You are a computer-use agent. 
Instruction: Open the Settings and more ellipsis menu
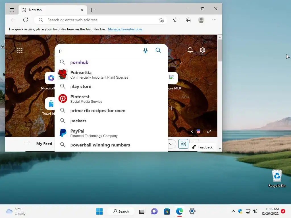(214, 20)
